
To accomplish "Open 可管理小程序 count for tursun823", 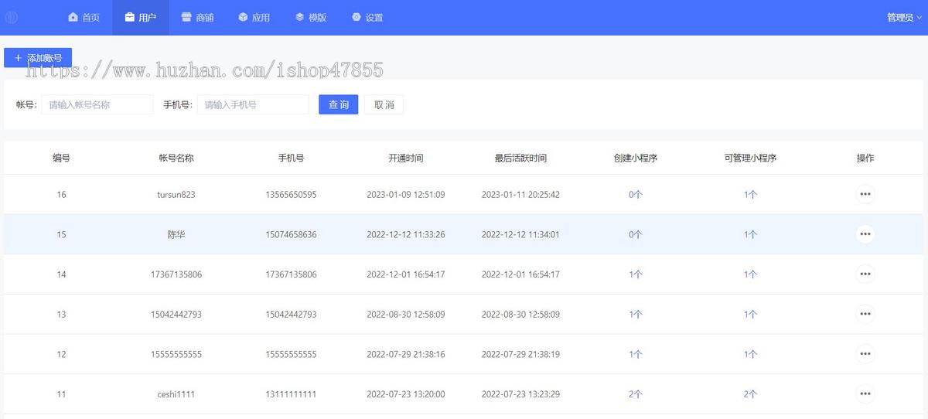I will pos(750,195).
